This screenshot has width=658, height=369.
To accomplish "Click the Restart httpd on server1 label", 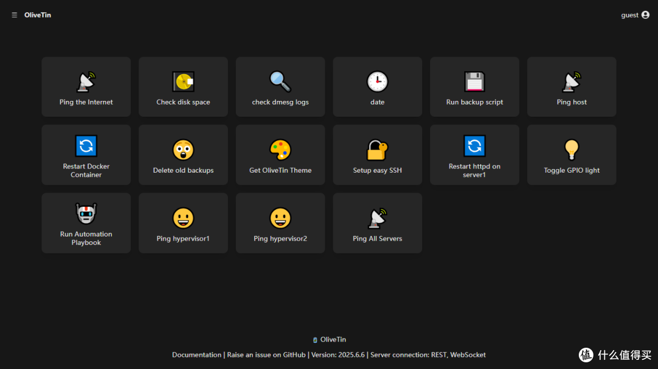I will [475, 170].
